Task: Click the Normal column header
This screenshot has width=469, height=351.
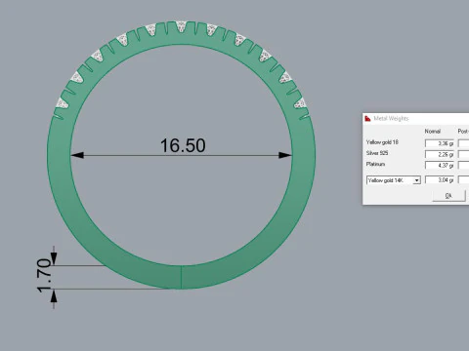Action: 433,132
